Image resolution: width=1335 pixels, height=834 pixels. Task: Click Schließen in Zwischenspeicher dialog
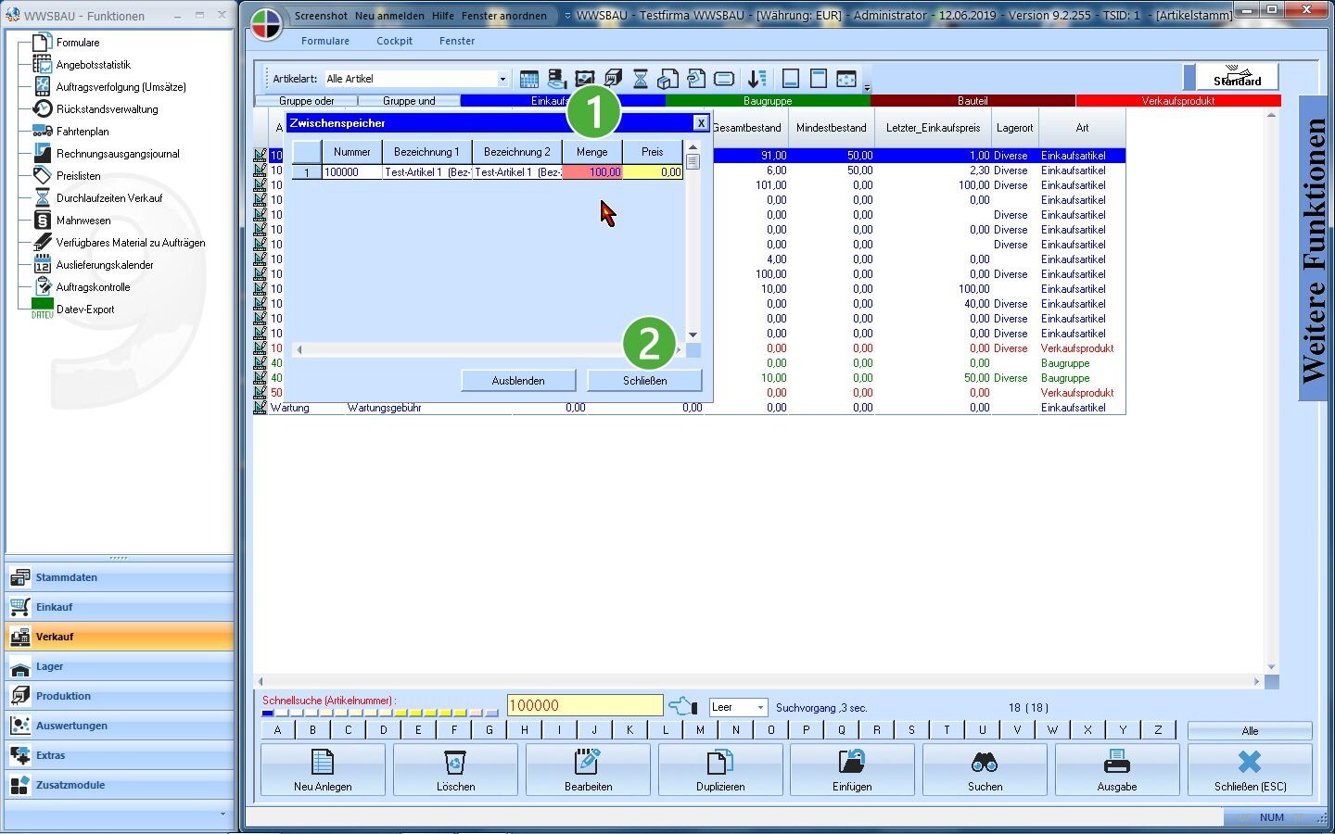(644, 381)
